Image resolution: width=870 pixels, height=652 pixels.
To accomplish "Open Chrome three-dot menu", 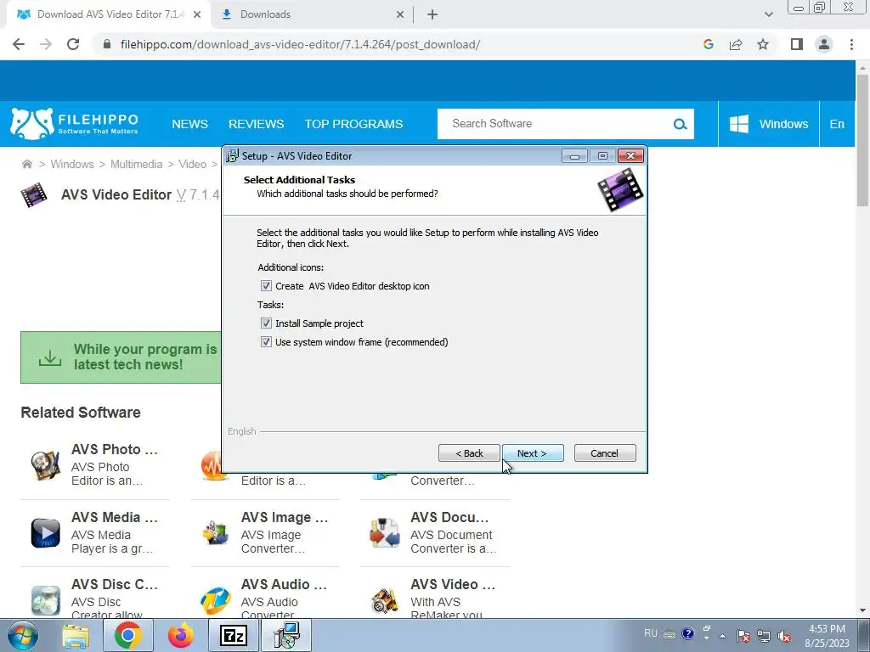I will tap(851, 44).
